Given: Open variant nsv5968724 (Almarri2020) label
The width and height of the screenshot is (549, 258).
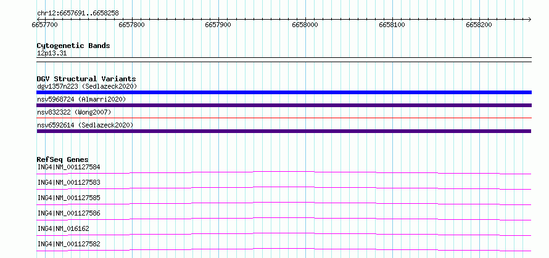Looking at the screenshot, I should (x=81, y=99).
